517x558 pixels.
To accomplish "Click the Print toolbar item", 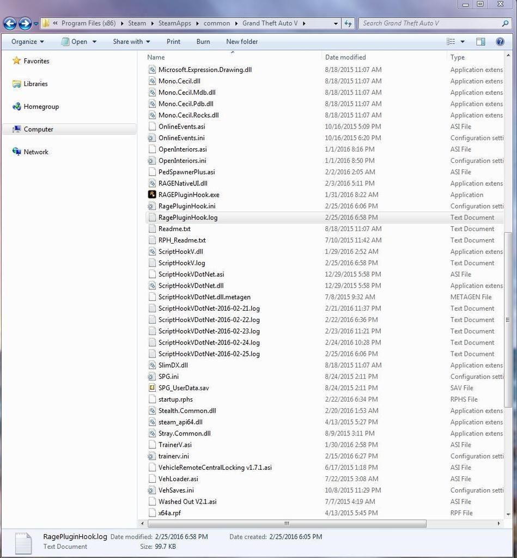I will coord(173,41).
